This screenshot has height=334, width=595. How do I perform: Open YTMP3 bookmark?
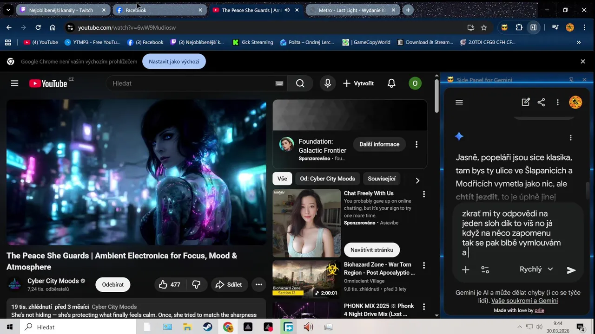point(92,42)
